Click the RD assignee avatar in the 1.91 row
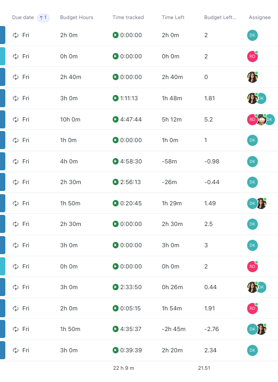This screenshot has height=382, width=278. pos(252,308)
